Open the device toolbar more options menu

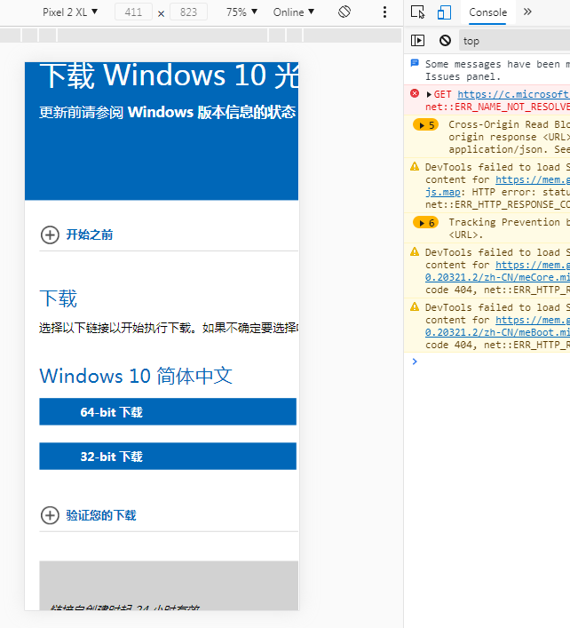[x=384, y=12]
